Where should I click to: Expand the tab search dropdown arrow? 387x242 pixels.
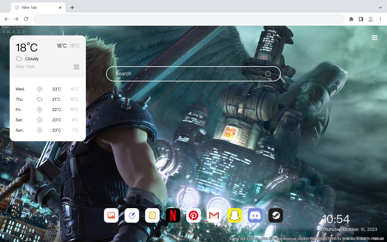pos(380,8)
